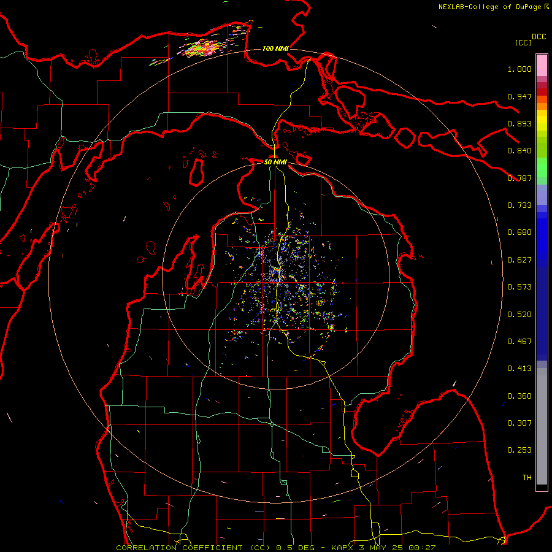Image resolution: width=552 pixels, height=552 pixels.
Task: Click the TH threshold label
Action: (x=527, y=478)
